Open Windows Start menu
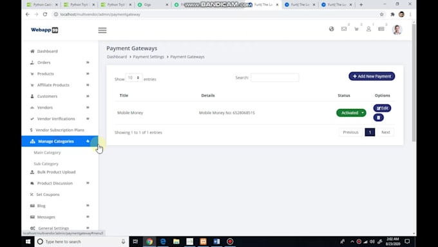438x247 pixels. (x=28, y=241)
